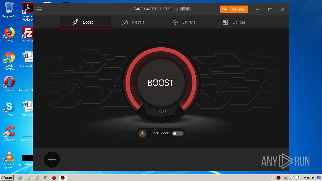This screenshot has width=322, height=181.
Task: Select the VLC media player shortcut
Action: pos(9,159)
